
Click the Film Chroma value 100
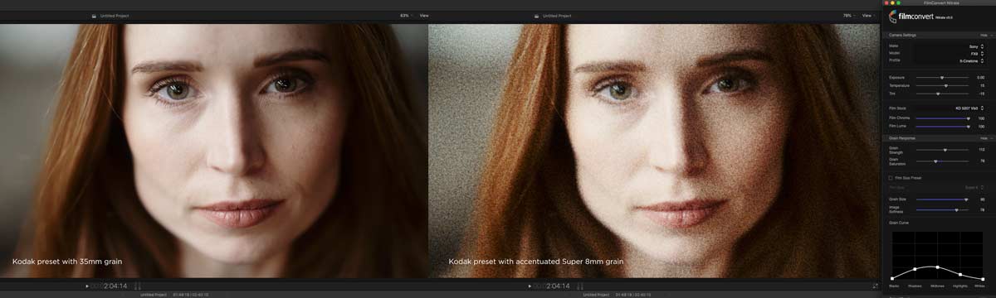981,118
